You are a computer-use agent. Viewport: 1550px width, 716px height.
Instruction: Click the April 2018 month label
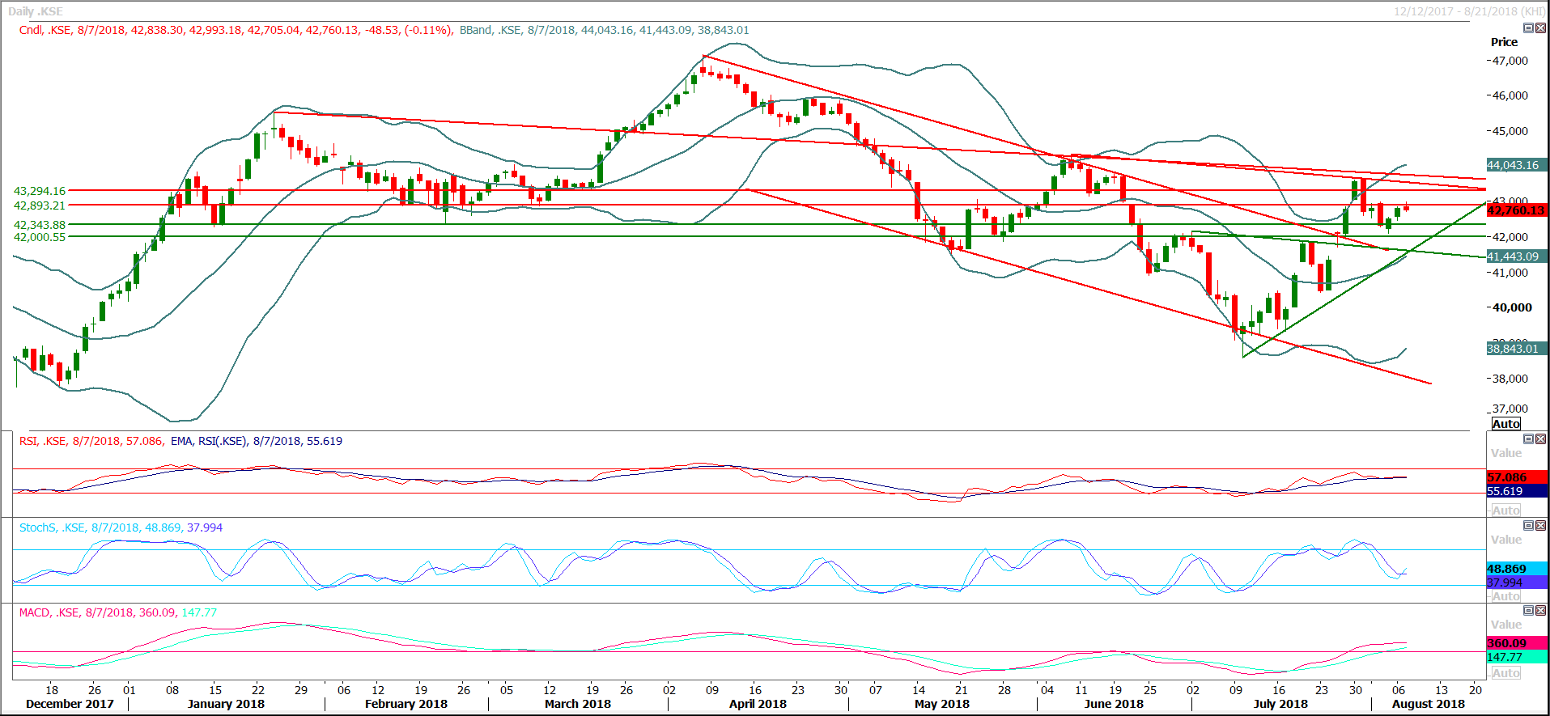pyautogui.click(x=758, y=704)
